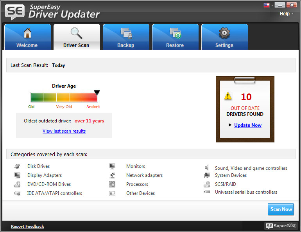This screenshot has width=301, height=232.
Task: Close the Driver Updater window
Action: [x=291, y=5]
